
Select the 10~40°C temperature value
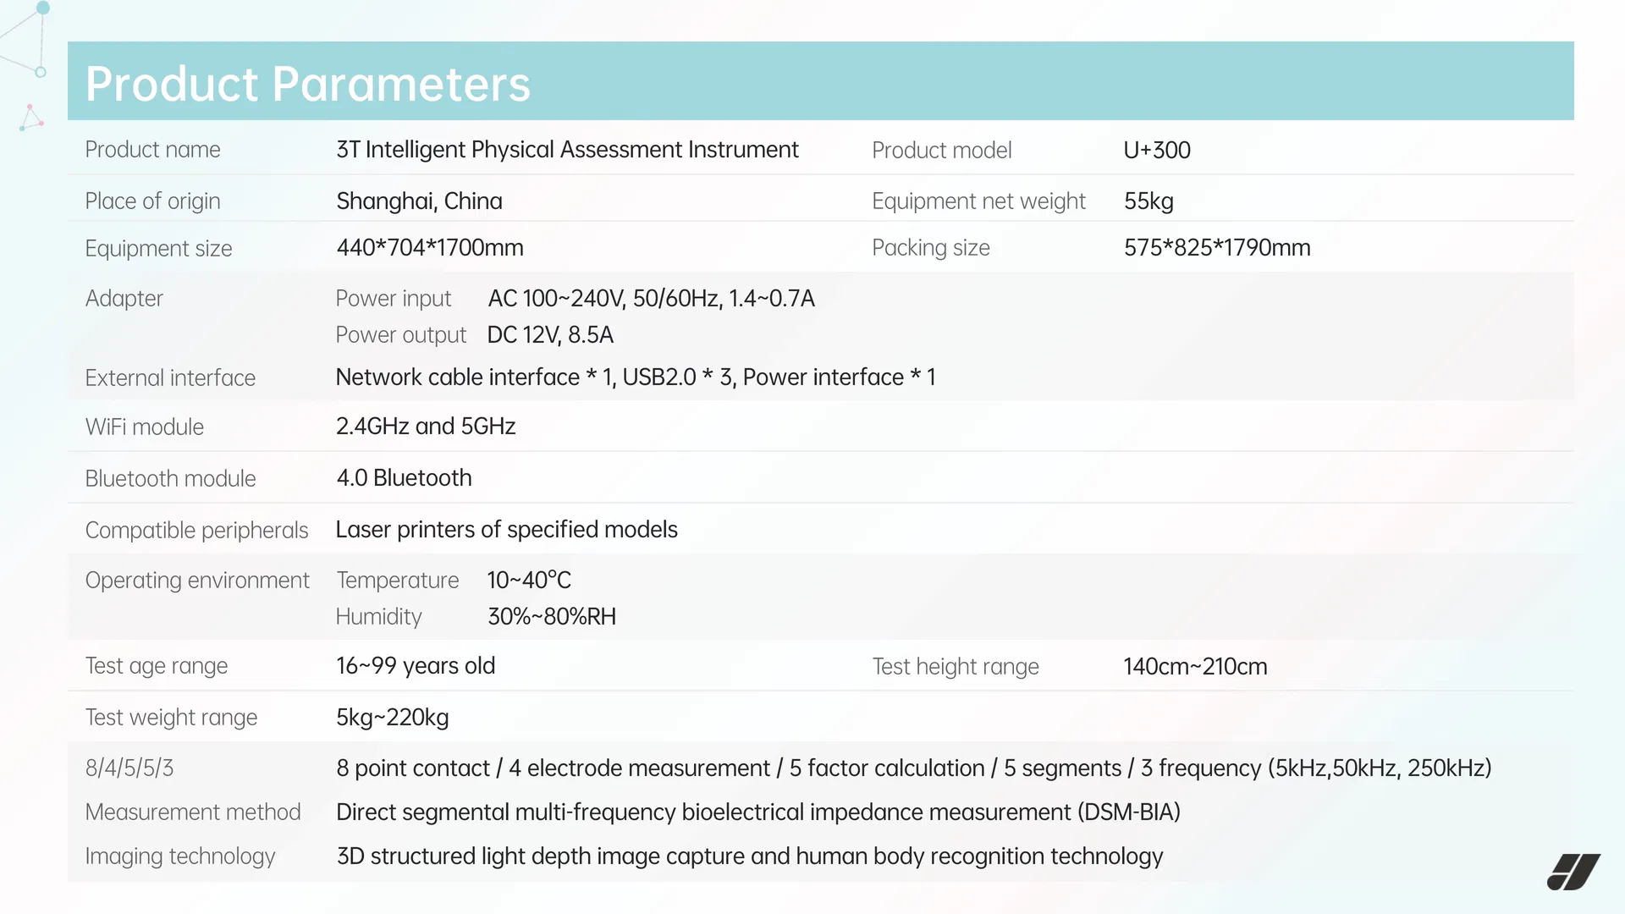(x=529, y=581)
